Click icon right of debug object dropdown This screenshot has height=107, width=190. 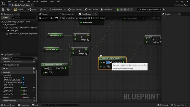[164, 10]
